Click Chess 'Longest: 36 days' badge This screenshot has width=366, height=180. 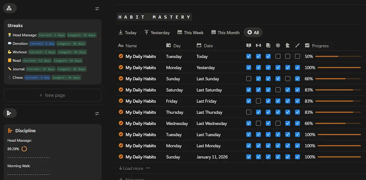(66, 78)
